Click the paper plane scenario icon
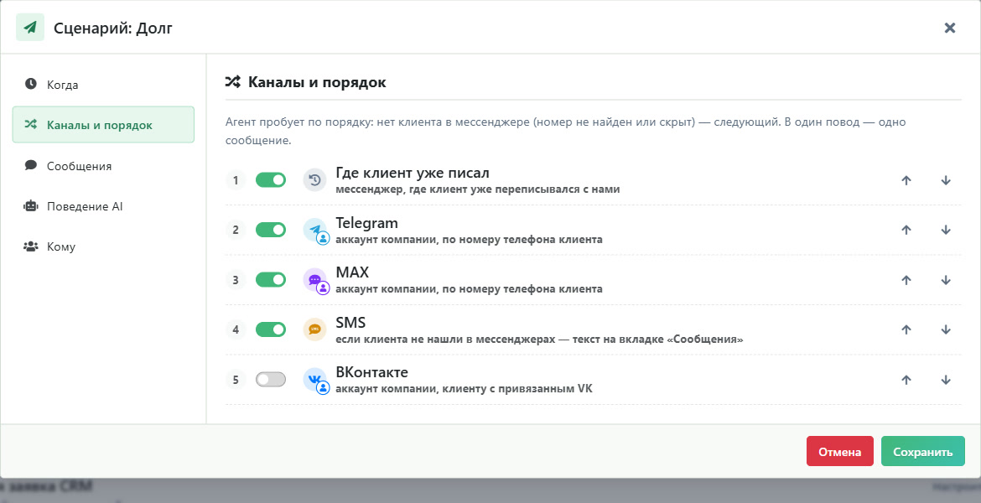 [30, 28]
